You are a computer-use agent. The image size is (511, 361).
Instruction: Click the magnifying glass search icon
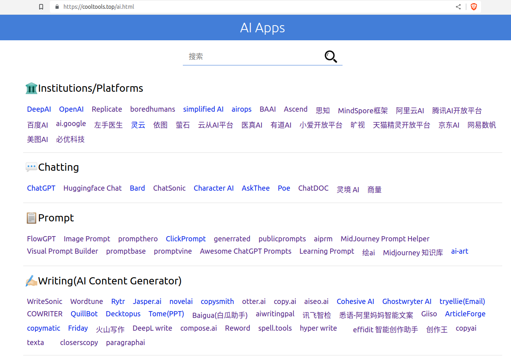pyautogui.click(x=331, y=57)
